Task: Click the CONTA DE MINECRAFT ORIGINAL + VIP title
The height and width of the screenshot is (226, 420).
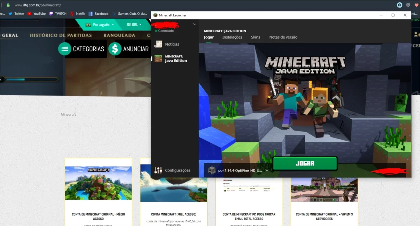Action: tap(324, 216)
